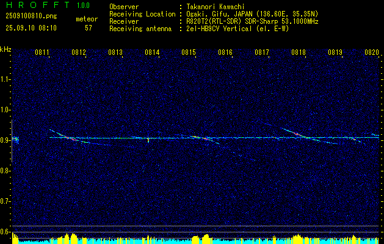The width and height of the screenshot is (384, 244).
Task: Click frequency axis label 0.6
Action: click(x=5, y=232)
